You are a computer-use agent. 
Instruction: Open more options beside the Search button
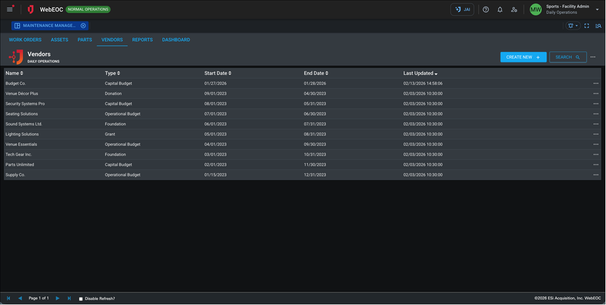(593, 57)
